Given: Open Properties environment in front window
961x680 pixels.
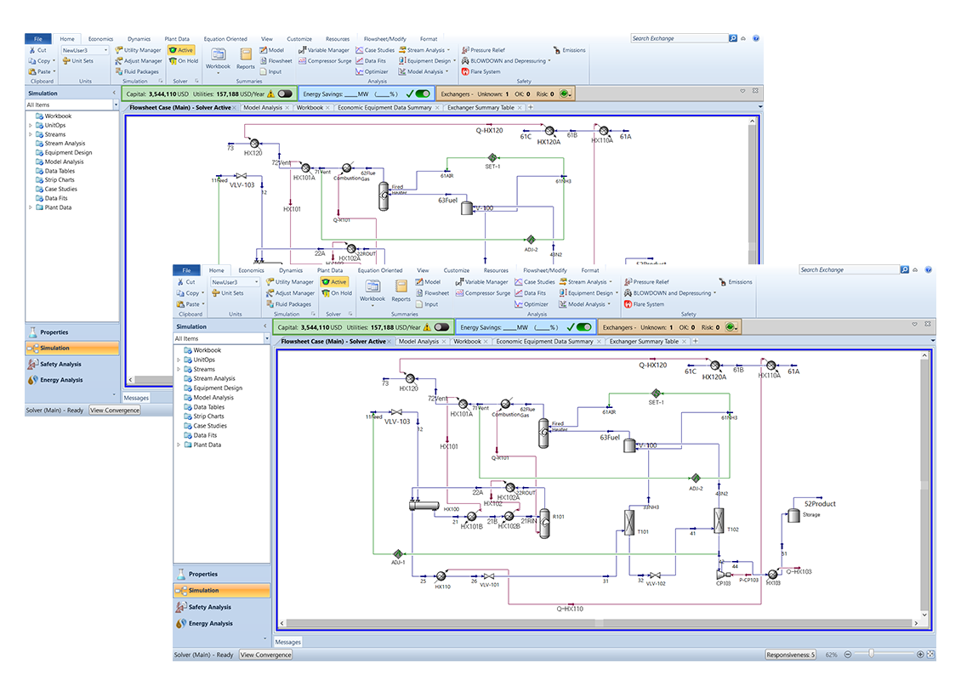Looking at the screenshot, I should (x=222, y=574).
